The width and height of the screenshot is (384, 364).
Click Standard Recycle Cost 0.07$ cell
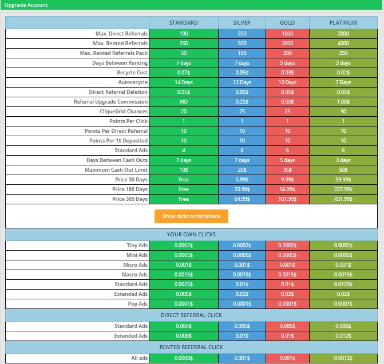(184, 73)
